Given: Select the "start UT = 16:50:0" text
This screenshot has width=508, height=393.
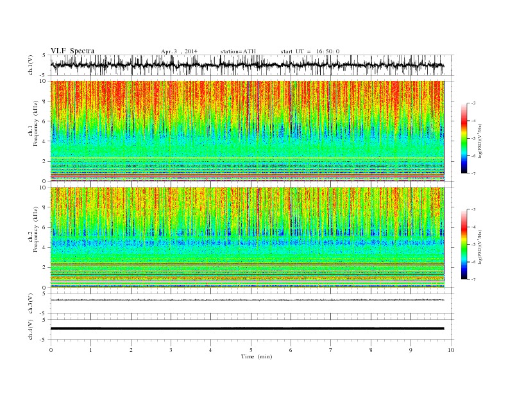Looking at the screenshot, I should [x=310, y=51].
